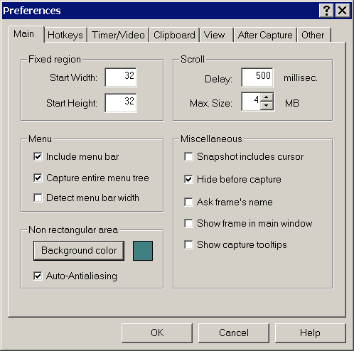The height and width of the screenshot is (351, 354).
Task: Enable Snapshot includes cursor option
Action: point(188,156)
